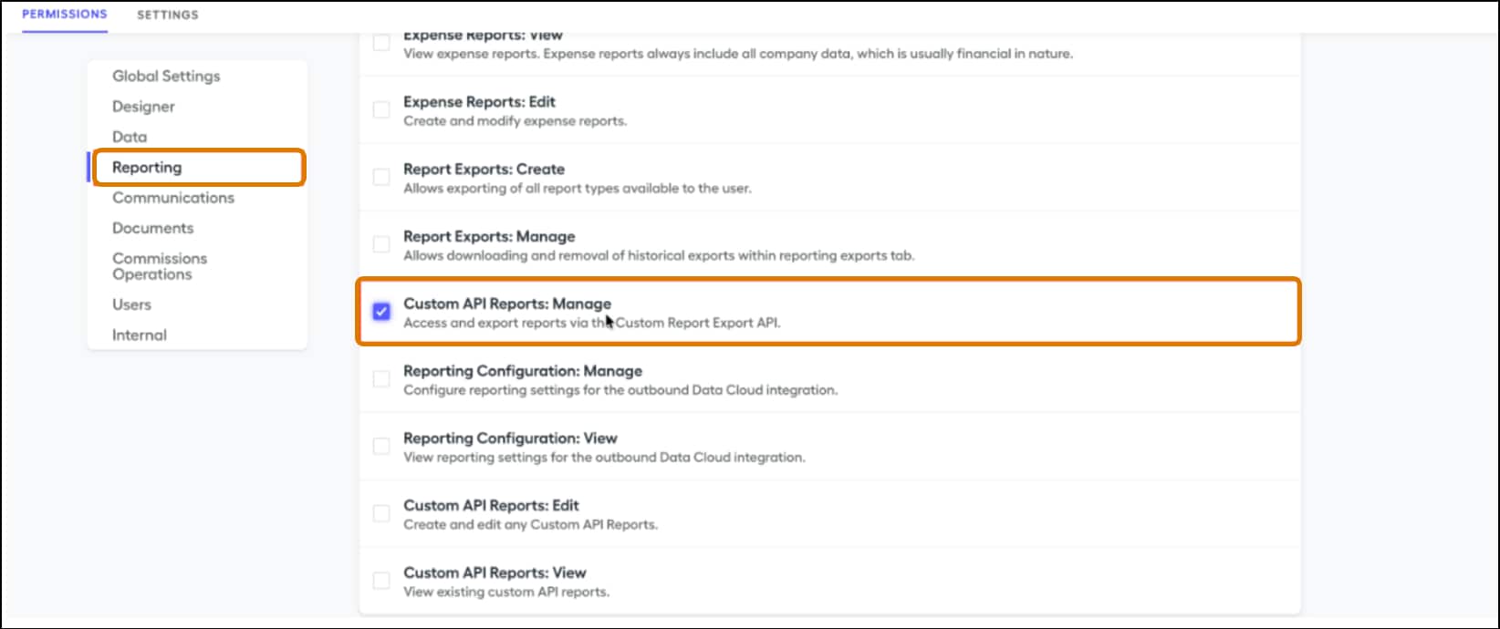Uncheck Custom API Reports: Manage
The height and width of the screenshot is (629, 1500).
point(381,312)
